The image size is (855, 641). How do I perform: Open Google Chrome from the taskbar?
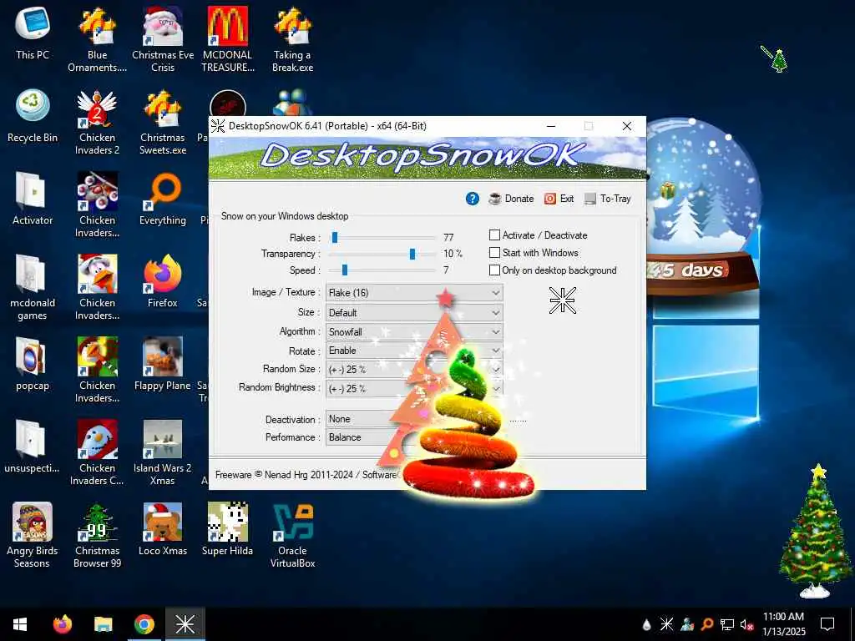tap(144, 624)
